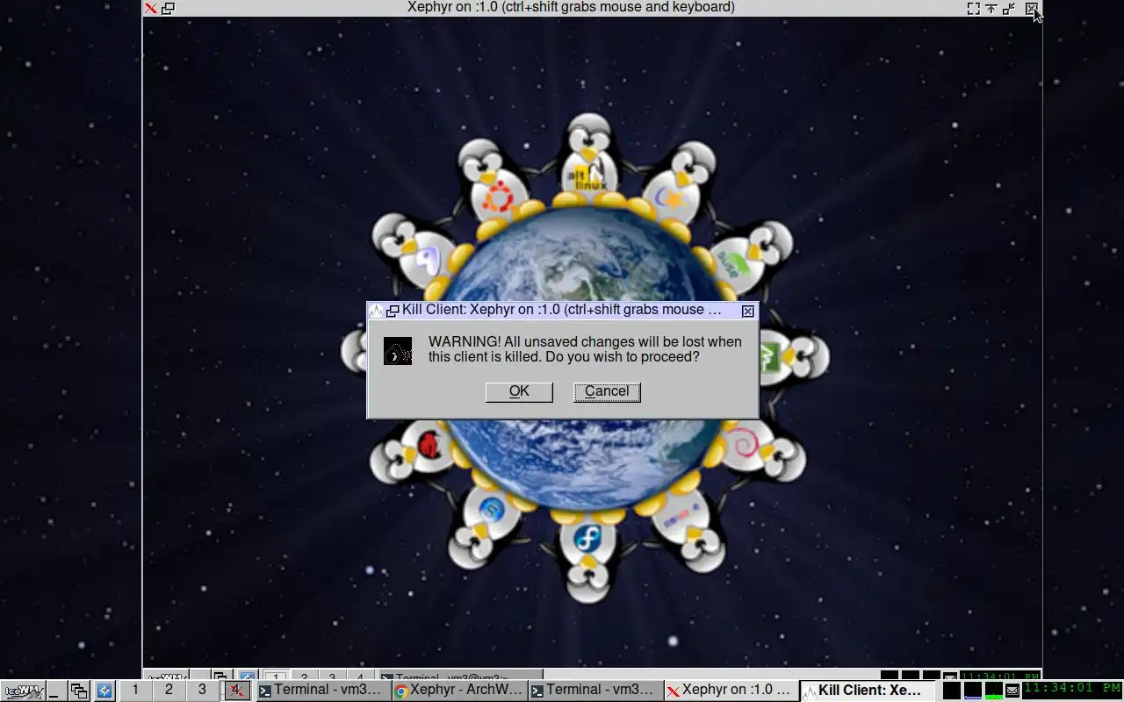Activate the Kill Client taskbar button
1124x702 pixels.
tap(868, 691)
